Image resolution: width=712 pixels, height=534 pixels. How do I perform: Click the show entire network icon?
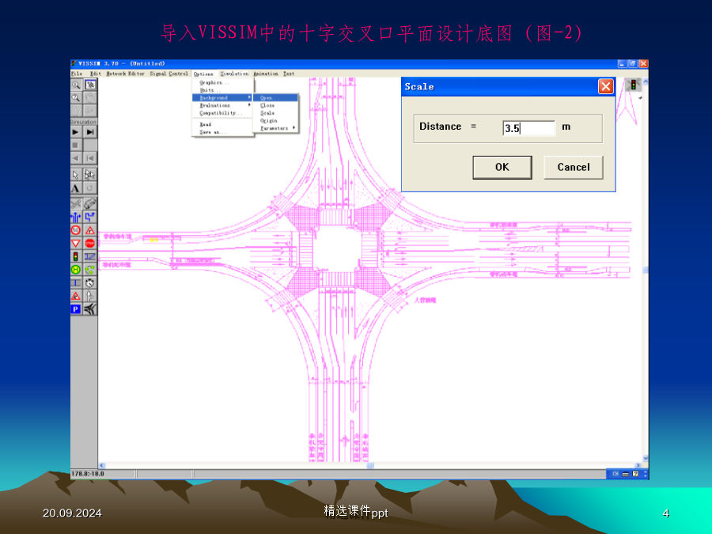tap(90, 85)
